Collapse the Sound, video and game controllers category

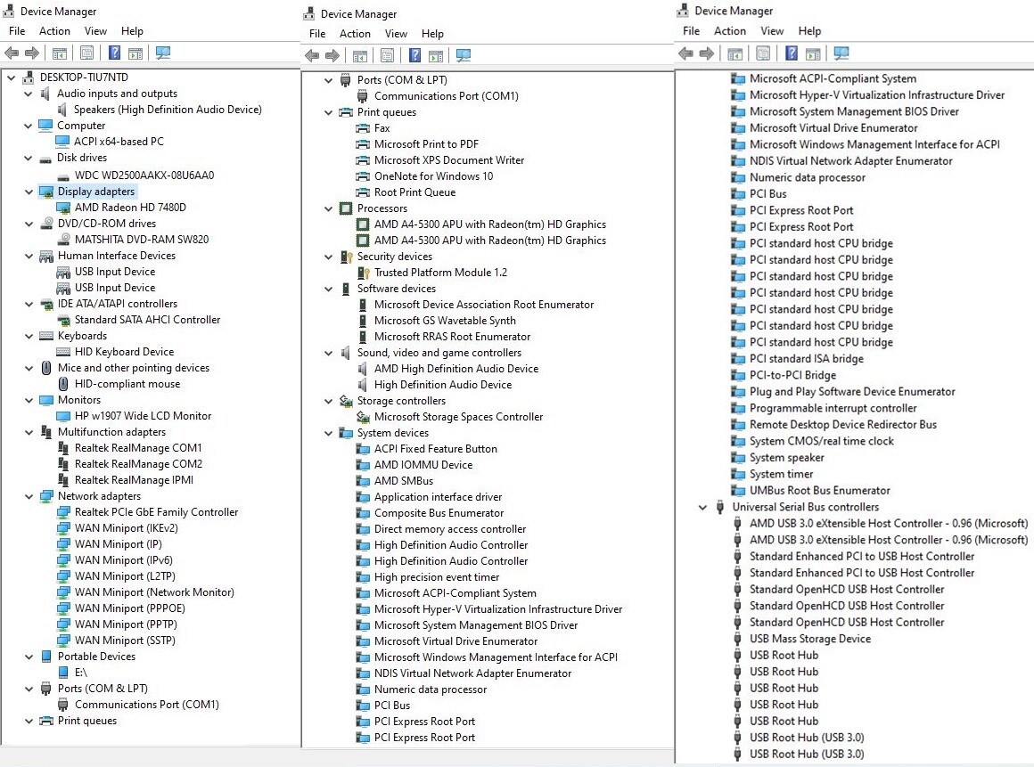(x=328, y=353)
